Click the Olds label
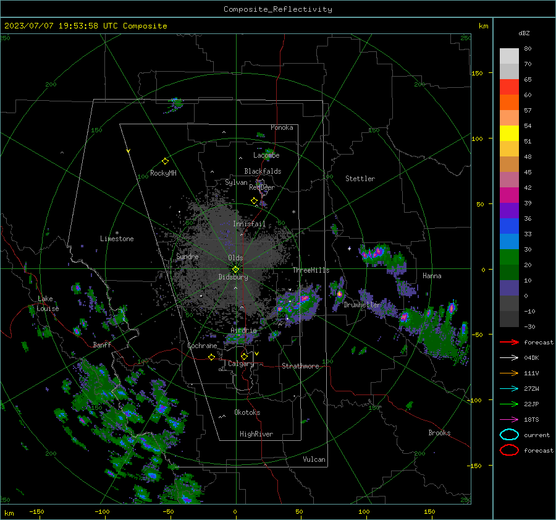Viewport: 556px width, 520px height. pyautogui.click(x=235, y=258)
